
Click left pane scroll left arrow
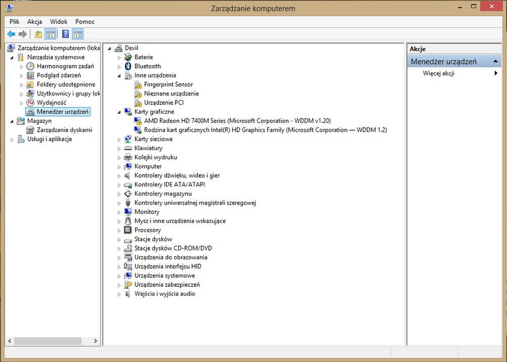click(x=10, y=341)
